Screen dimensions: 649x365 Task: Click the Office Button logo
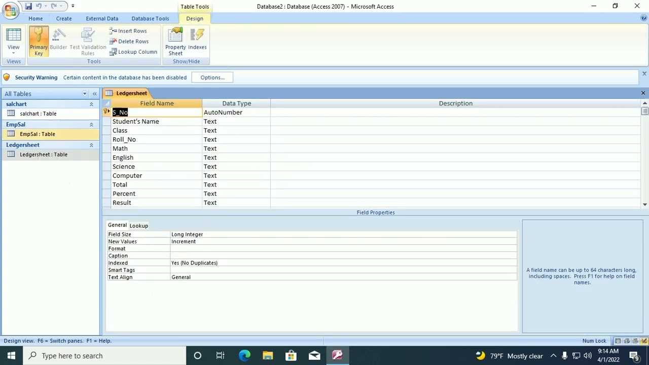click(10, 10)
